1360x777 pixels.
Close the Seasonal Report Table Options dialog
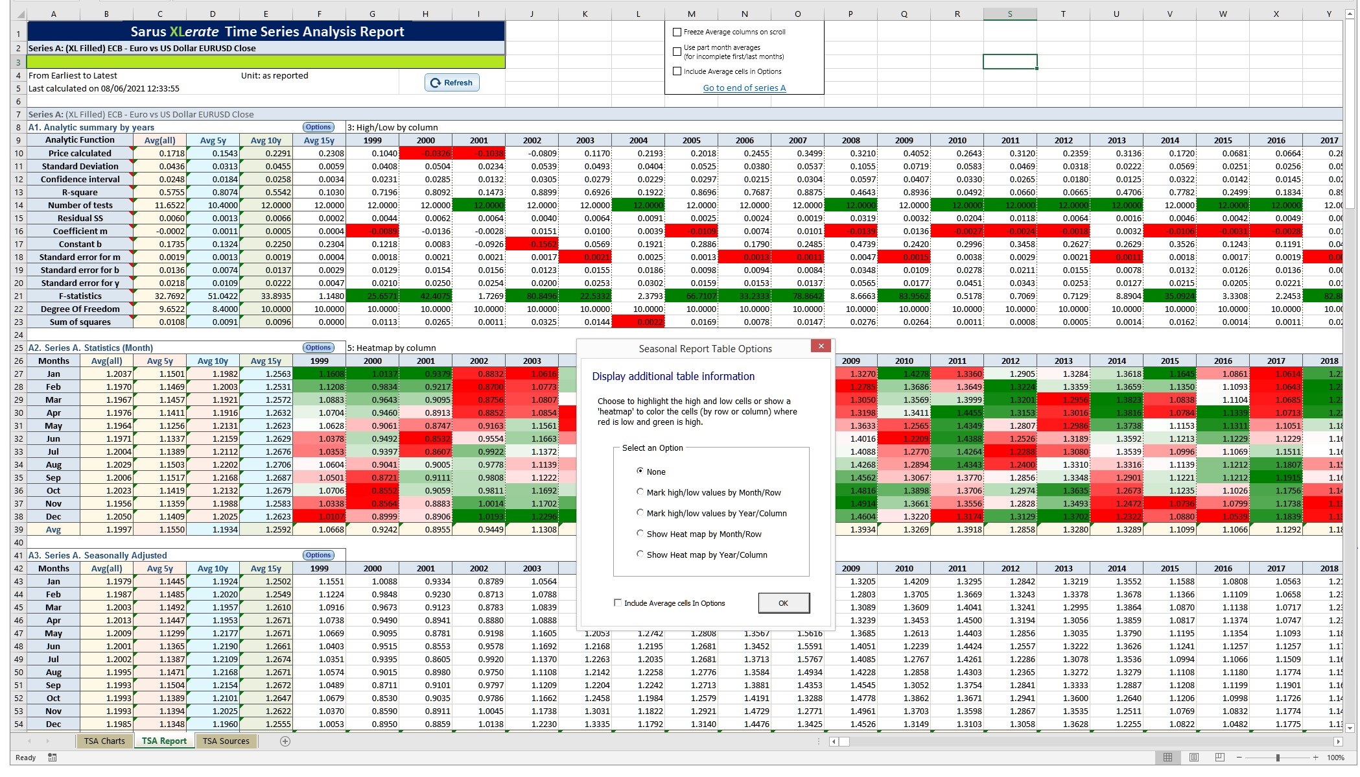(821, 346)
